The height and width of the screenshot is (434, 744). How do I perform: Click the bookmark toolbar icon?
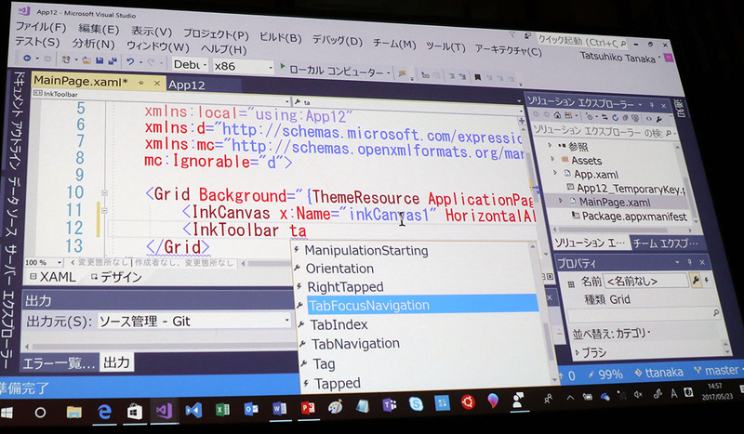(478, 77)
